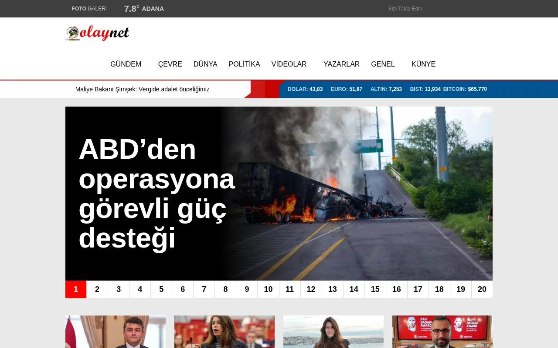Open the ÇEVRE menu
This screenshot has width=558, height=348.
point(170,64)
